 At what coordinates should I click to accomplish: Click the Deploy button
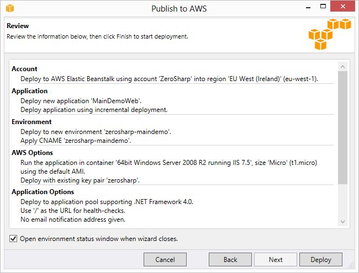click(321, 260)
